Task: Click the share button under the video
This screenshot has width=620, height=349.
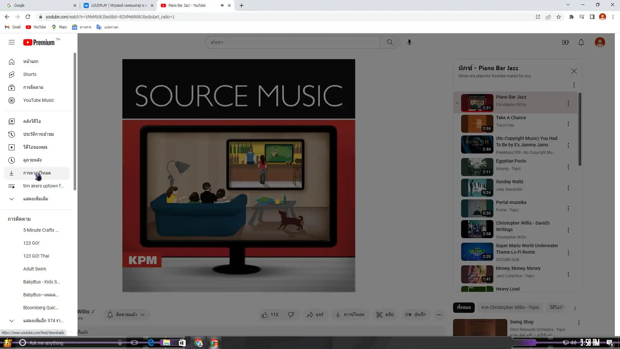Action: click(x=315, y=314)
